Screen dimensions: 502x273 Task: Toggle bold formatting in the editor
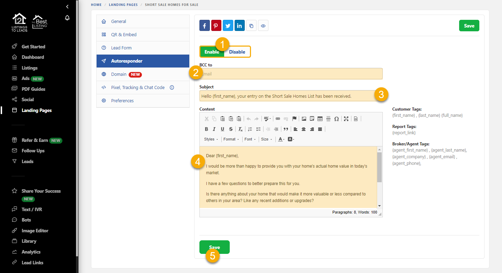coord(206,129)
